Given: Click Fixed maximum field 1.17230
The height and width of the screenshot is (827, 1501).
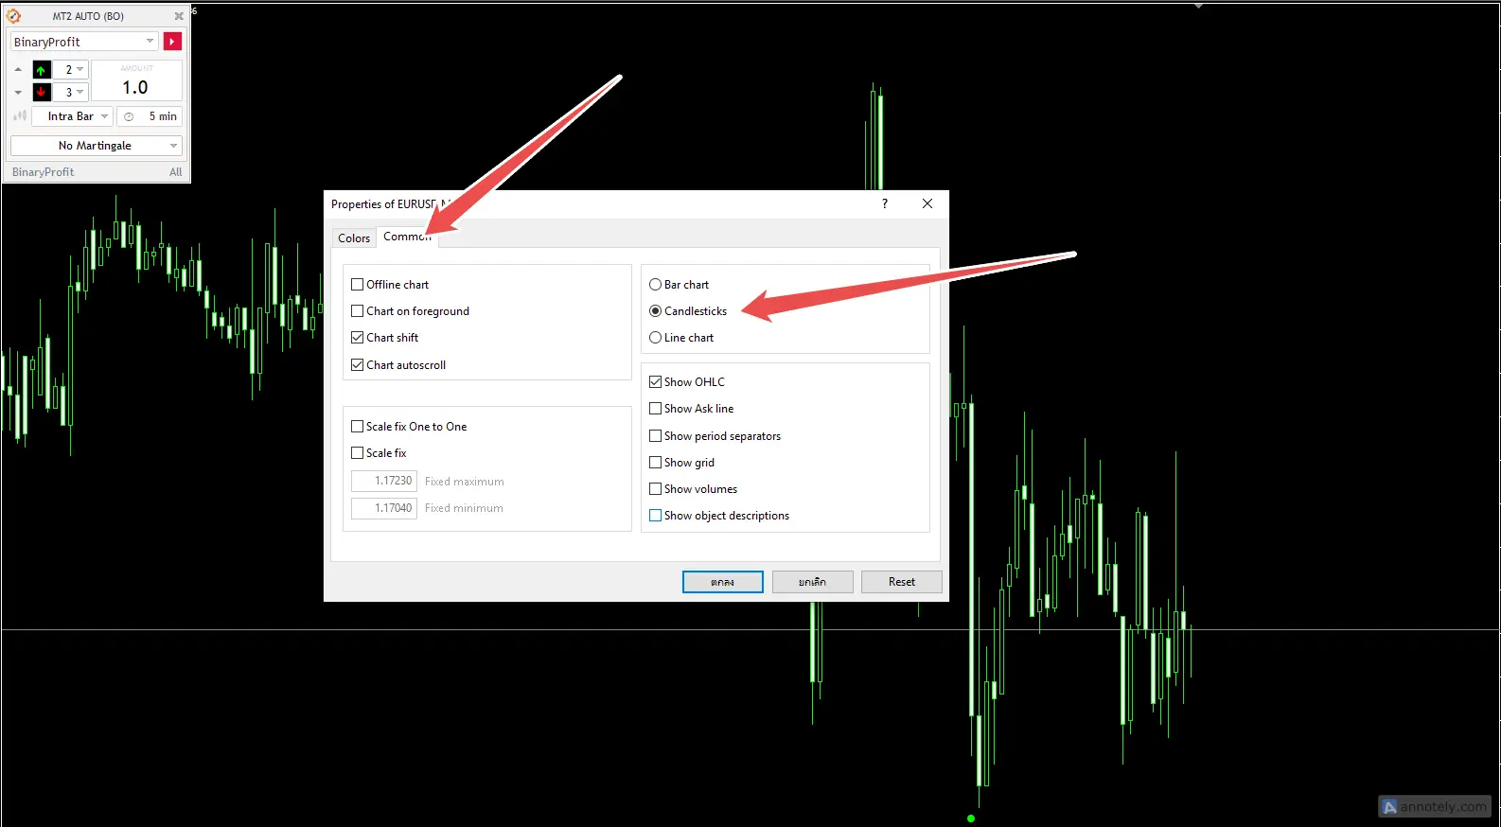Looking at the screenshot, I should pyautogui.click(x=384, y=481).
